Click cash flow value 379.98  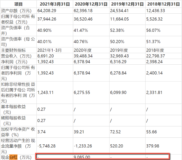coord(153,146)
